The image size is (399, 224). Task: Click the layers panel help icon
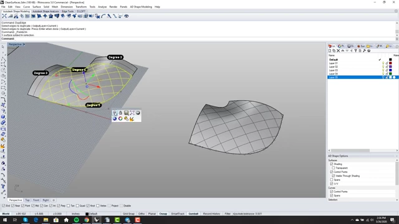(368, 51)
